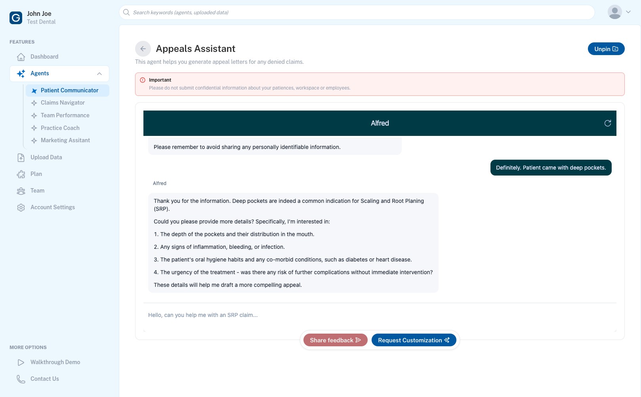Click the confidential information warning text
This screenshot has width=641, height=397.
[250, 88]
